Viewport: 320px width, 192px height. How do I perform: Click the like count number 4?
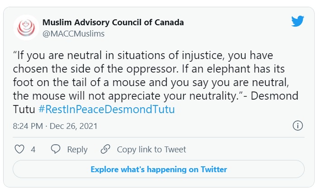(x=33, y=150)
